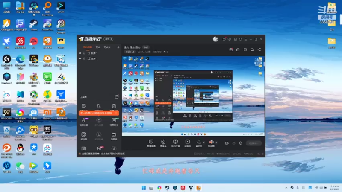The height and width of the screenshot is (192, 342).
Task: Switch to the third scene tab
Action: point(107,47)
